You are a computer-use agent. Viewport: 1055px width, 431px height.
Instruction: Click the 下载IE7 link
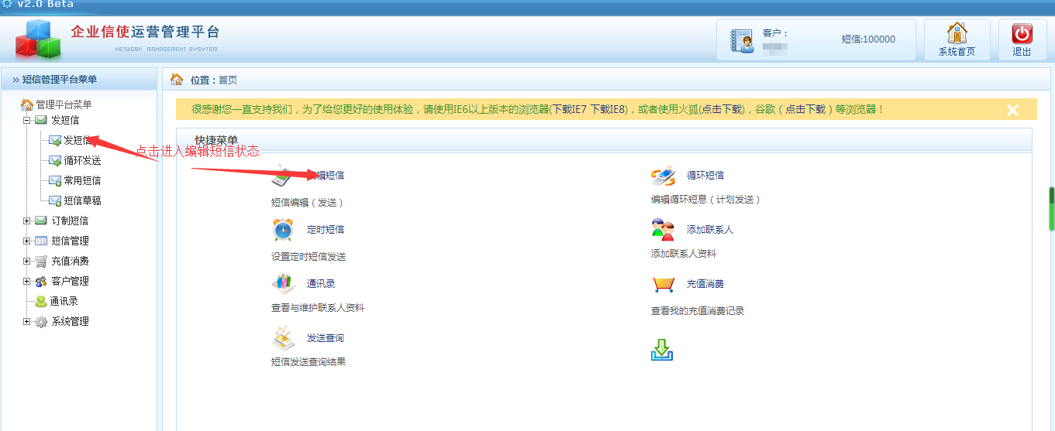coord(569,110)
